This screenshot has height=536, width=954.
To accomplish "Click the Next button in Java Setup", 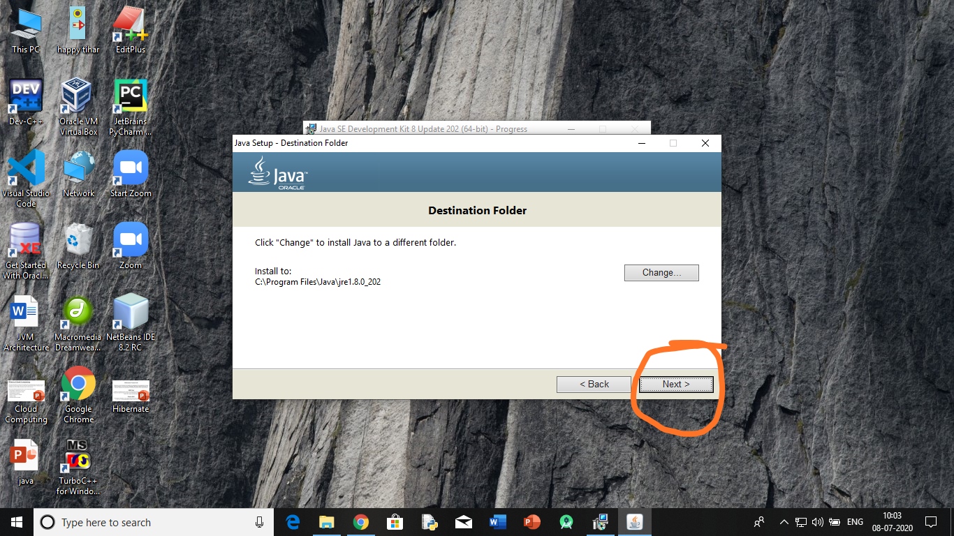I will pos(676,385).
